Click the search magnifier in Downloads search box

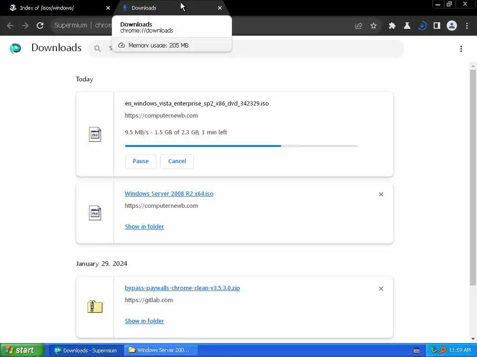[x=97, y=48]
